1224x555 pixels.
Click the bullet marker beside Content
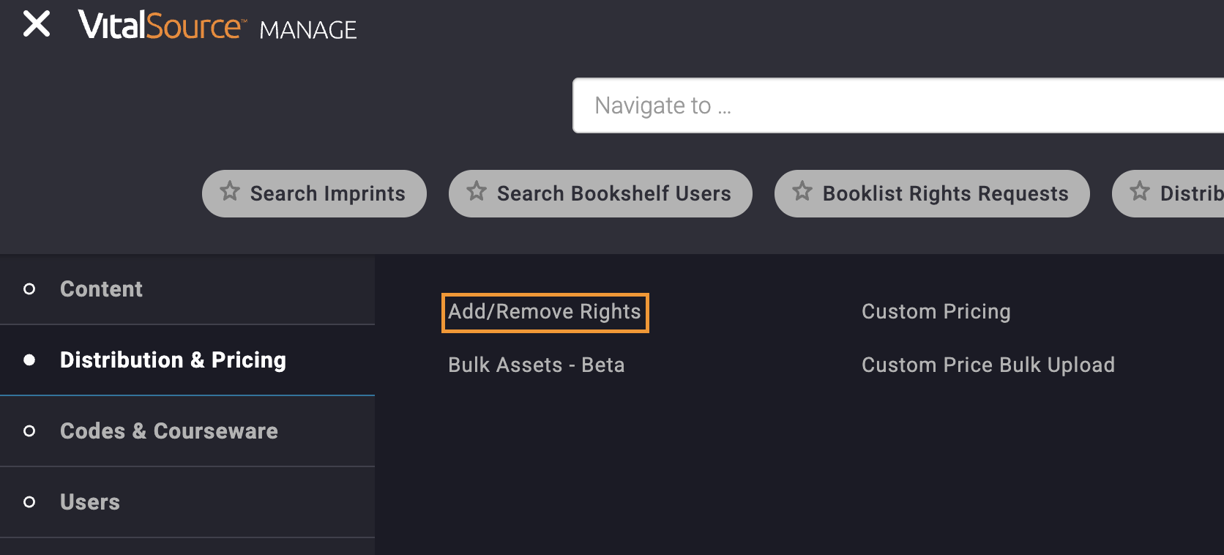pyautogui.click(x=29, y=289)
